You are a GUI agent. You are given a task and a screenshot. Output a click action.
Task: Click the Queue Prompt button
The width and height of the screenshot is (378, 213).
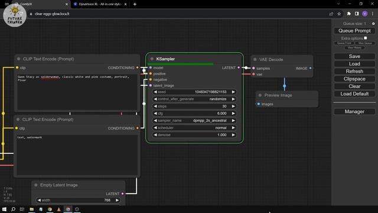point(354,31)
